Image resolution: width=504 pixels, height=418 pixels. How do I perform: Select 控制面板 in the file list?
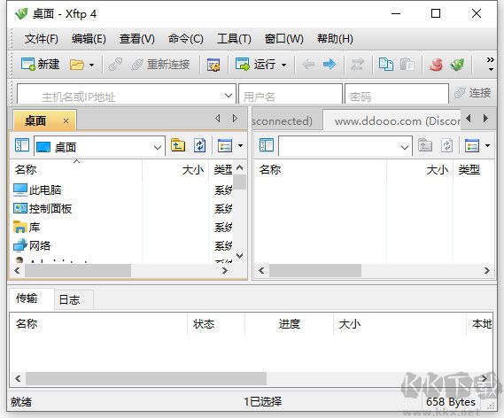click(x=43, y=209)
